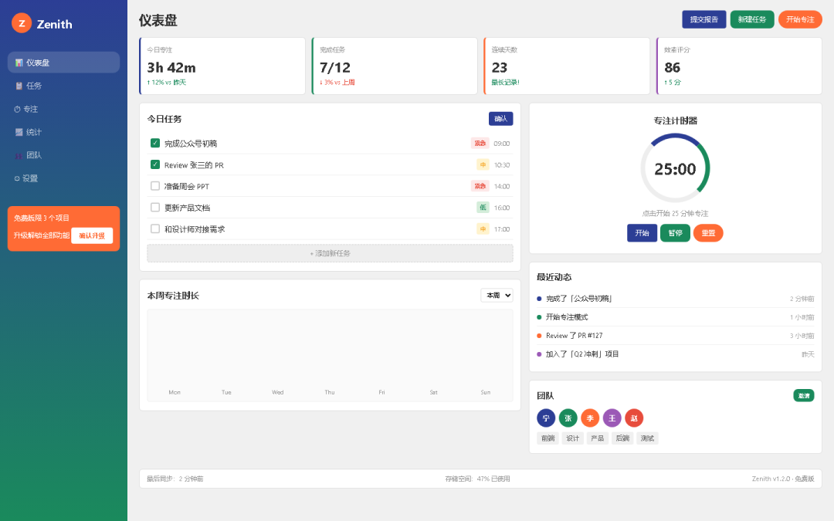Click the 低 tag on 更新产品文档
The width and height of the screenshot is (834, 521).
click(x=483, y=208)
